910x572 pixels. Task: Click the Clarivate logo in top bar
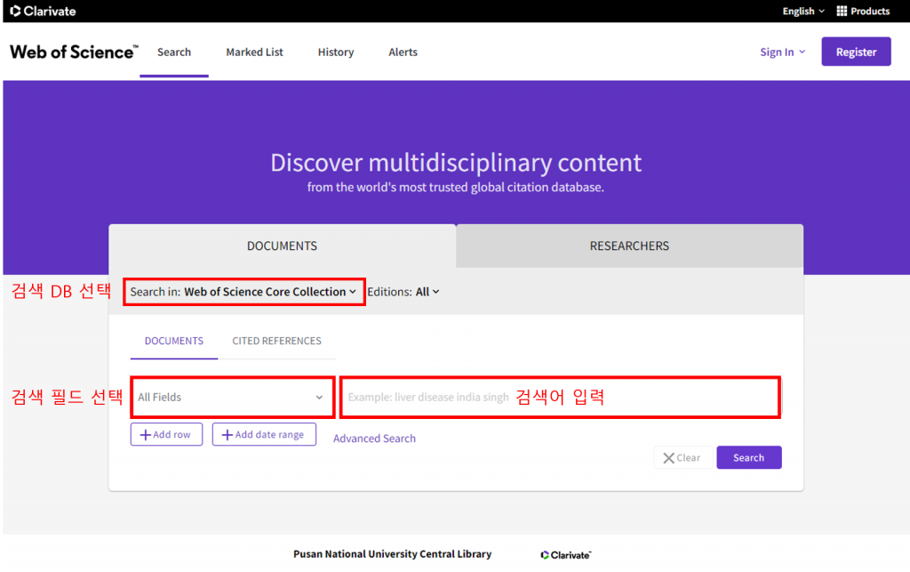(x=43, y=11)
